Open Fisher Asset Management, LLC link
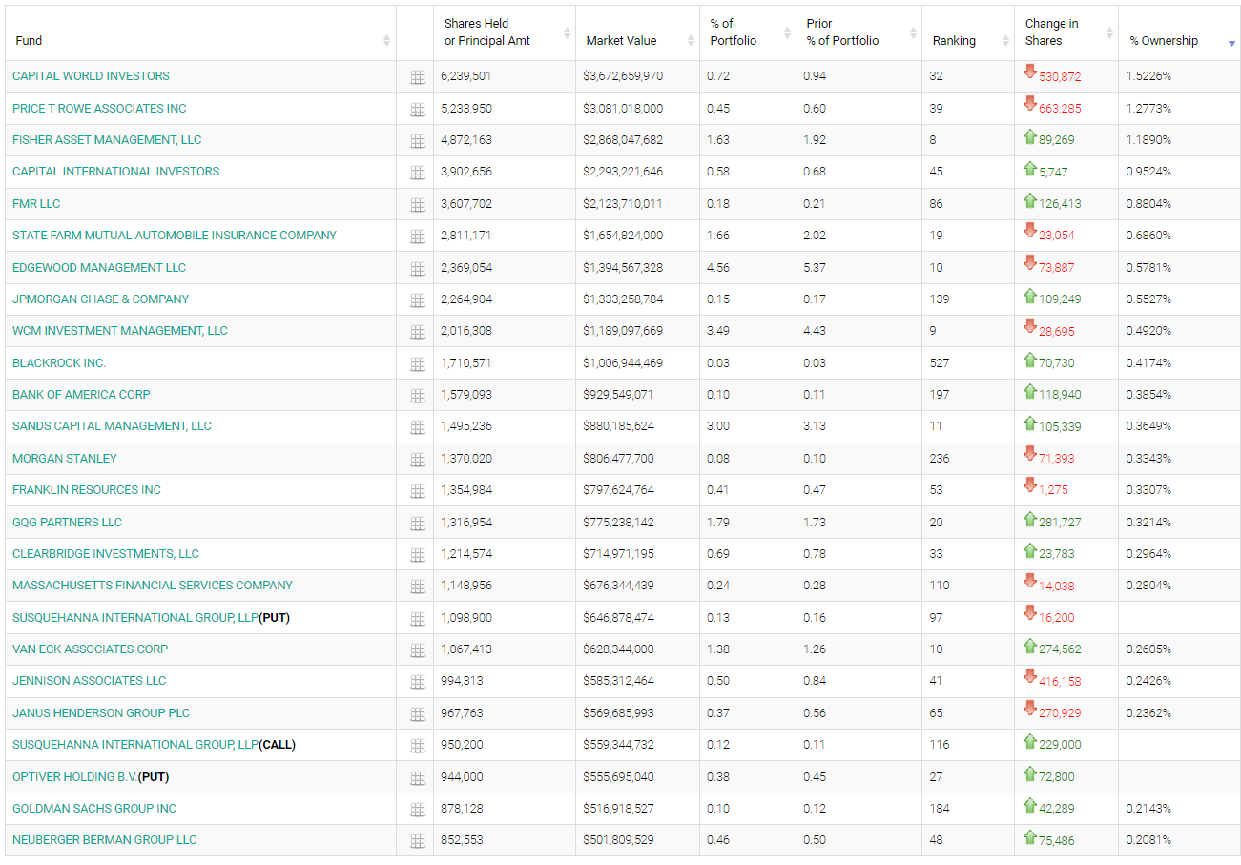 coord(107,140)
